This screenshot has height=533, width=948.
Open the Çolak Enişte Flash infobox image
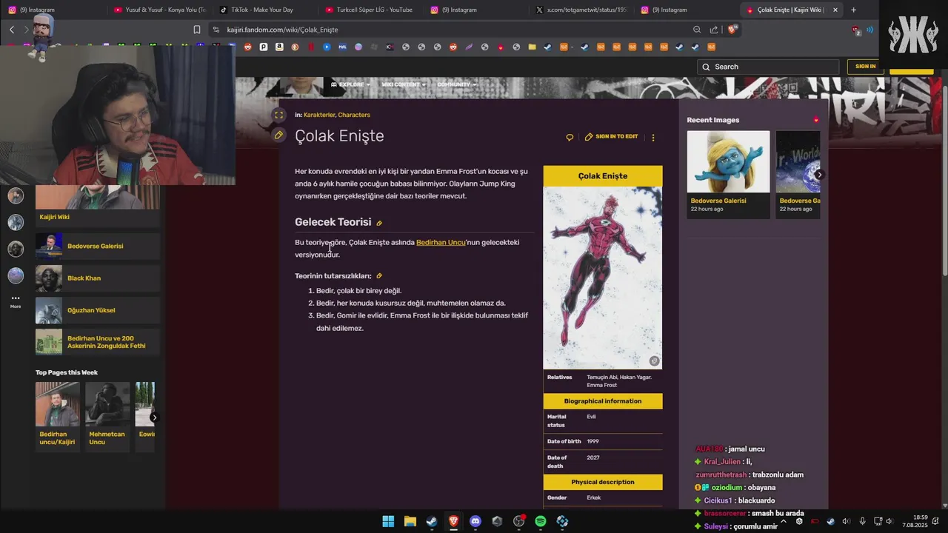pyautogui.click(x=603, y=278)
